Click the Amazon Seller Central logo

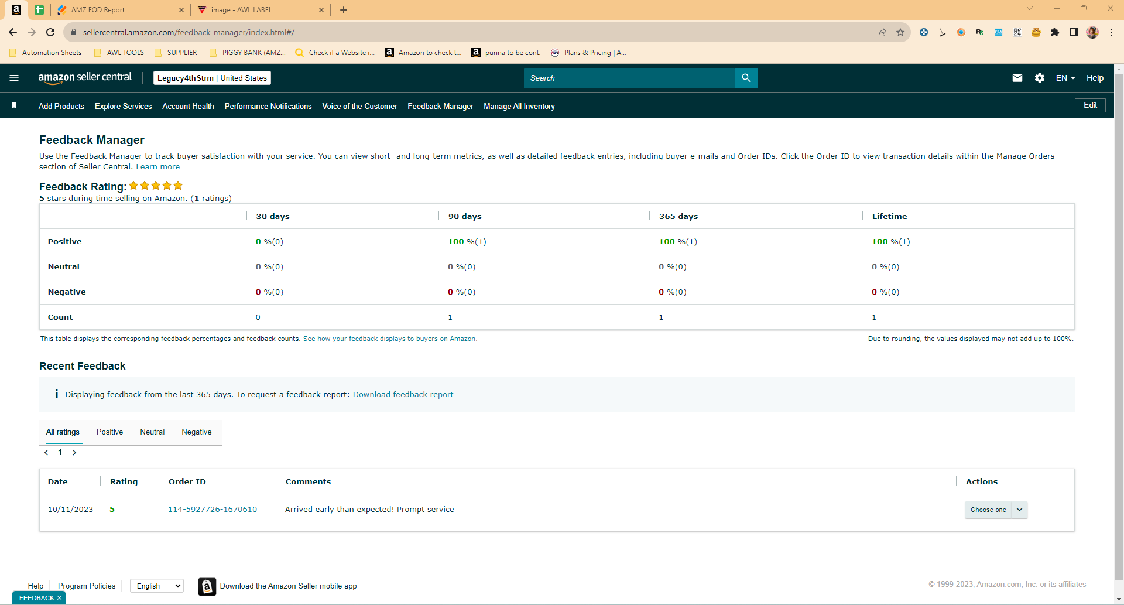pyautogui.click(x=85, y=78)
